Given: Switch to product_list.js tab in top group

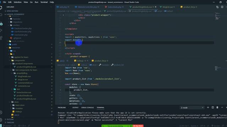Looking at the screenshot, I should tap(189, 7).
